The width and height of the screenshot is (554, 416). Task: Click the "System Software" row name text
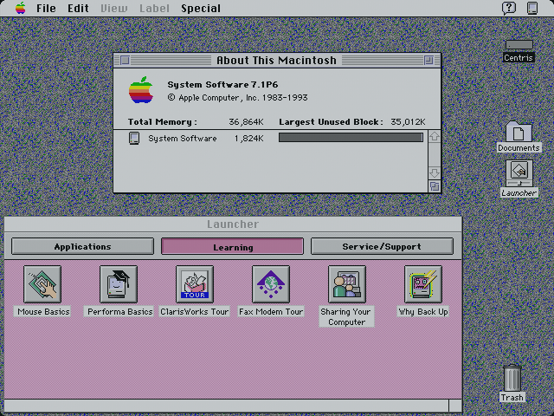[183, 139]
